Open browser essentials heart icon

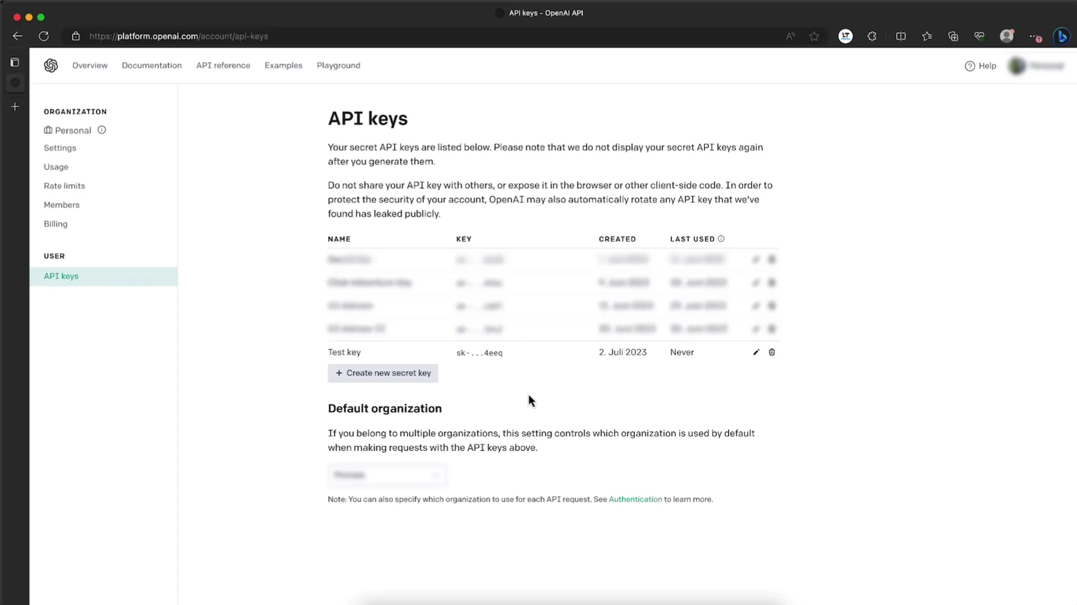pos(979,36)
